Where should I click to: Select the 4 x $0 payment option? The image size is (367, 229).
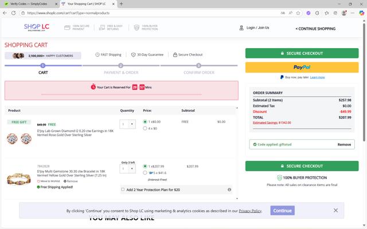(x=145, y=128)
